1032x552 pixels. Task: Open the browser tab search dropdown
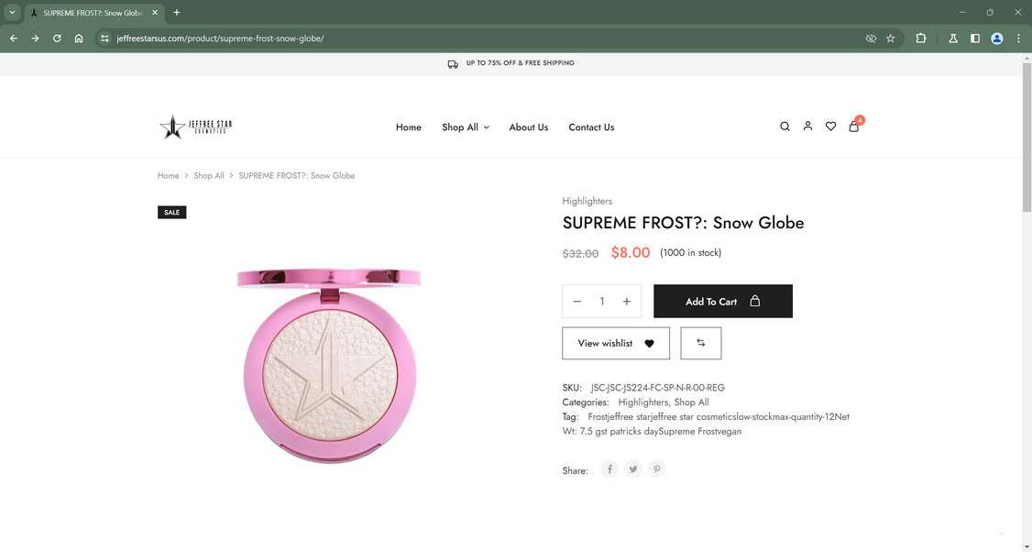tap(12, 13)
